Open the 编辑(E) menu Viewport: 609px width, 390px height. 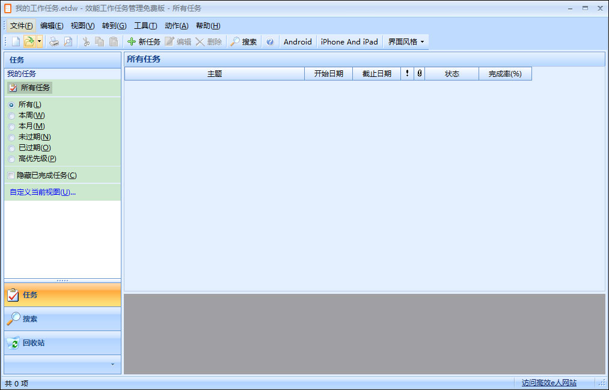pos(52,26)
